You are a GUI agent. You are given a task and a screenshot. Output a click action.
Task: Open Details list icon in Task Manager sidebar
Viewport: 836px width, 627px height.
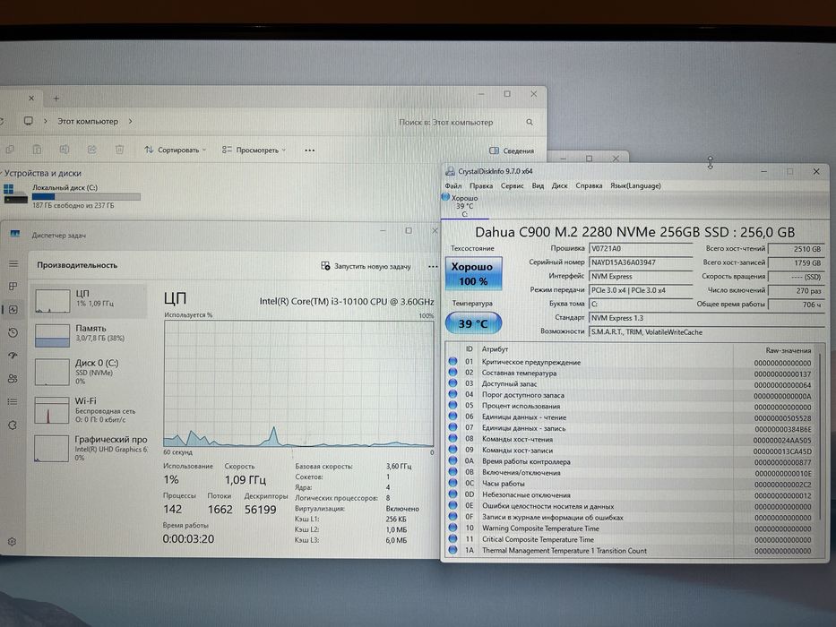click(13, 401)
